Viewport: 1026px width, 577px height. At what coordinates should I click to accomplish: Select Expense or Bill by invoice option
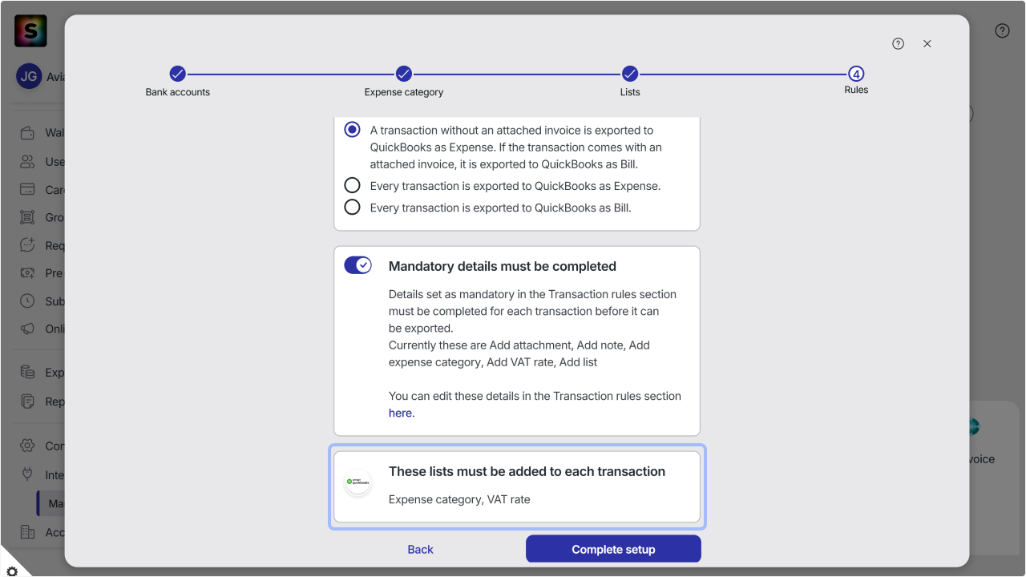[352, 130]
